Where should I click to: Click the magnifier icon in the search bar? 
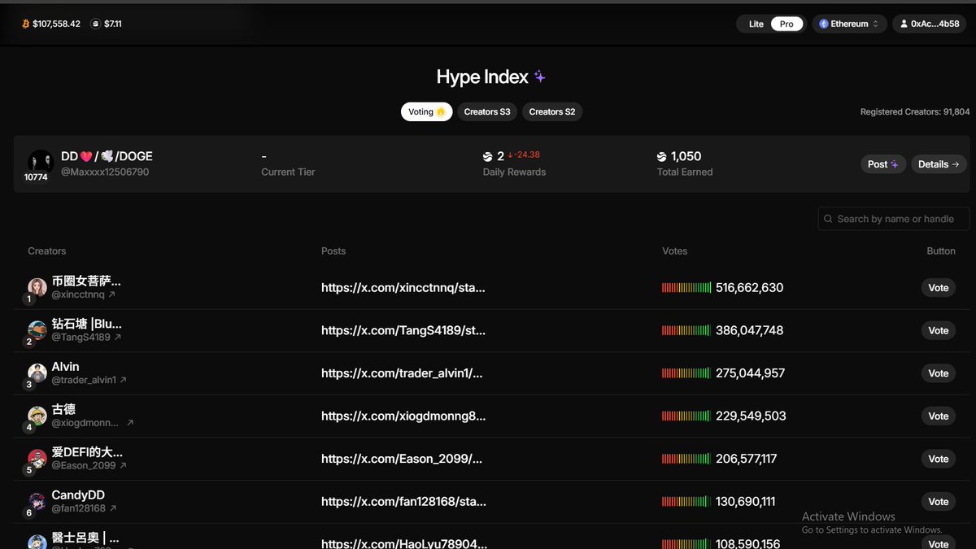coord(828,219)
